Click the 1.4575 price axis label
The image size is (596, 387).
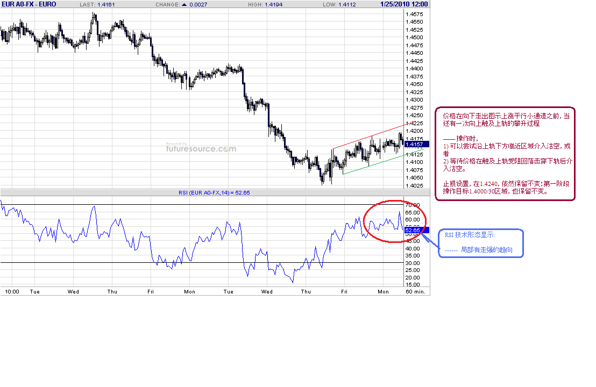coord(414,15)
